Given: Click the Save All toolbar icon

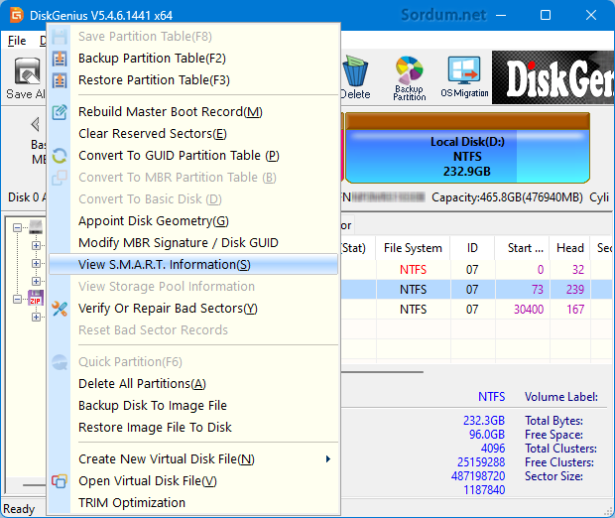Looking at the screenshot, I should [x=27, y=71].
